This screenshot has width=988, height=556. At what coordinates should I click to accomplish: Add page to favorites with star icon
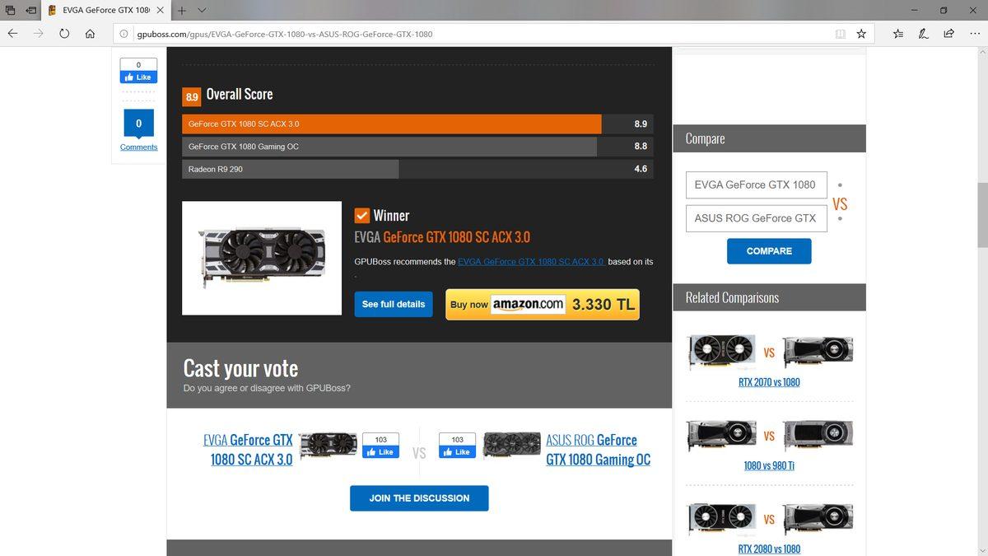pos(861,34)
